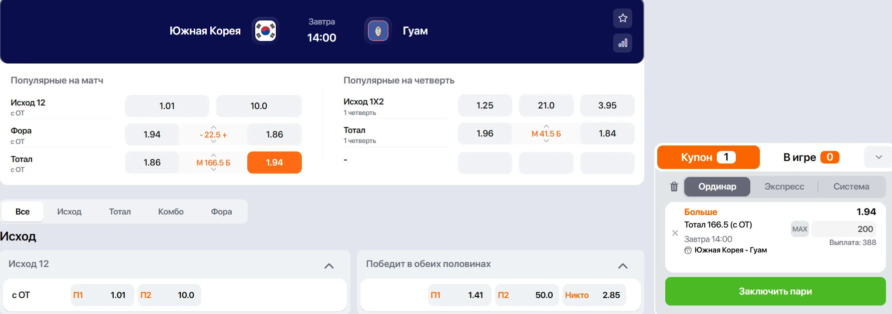Collapse the Победит в обеих половинах section
The height and width of the screenshot is (314, 892).
pyautogui.click(x=623, y=265)
